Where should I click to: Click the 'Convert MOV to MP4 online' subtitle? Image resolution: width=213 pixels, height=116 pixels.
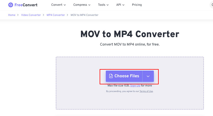pyautogui.click(x=130, y=44)
